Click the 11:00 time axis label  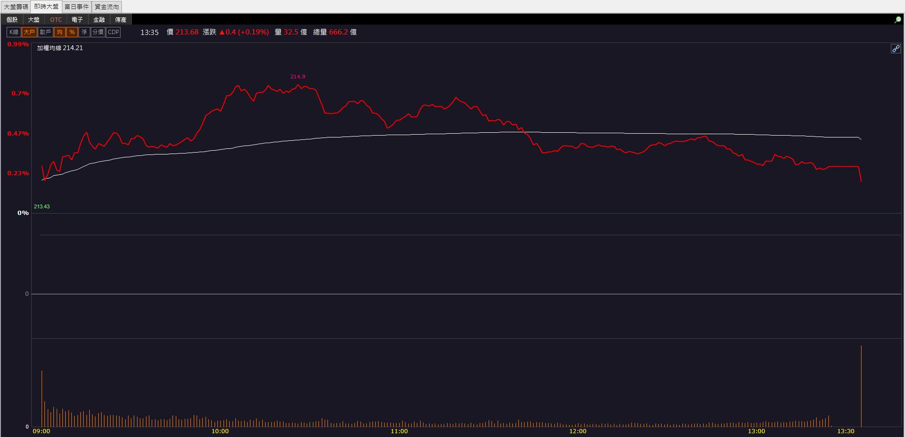[399, 431]
